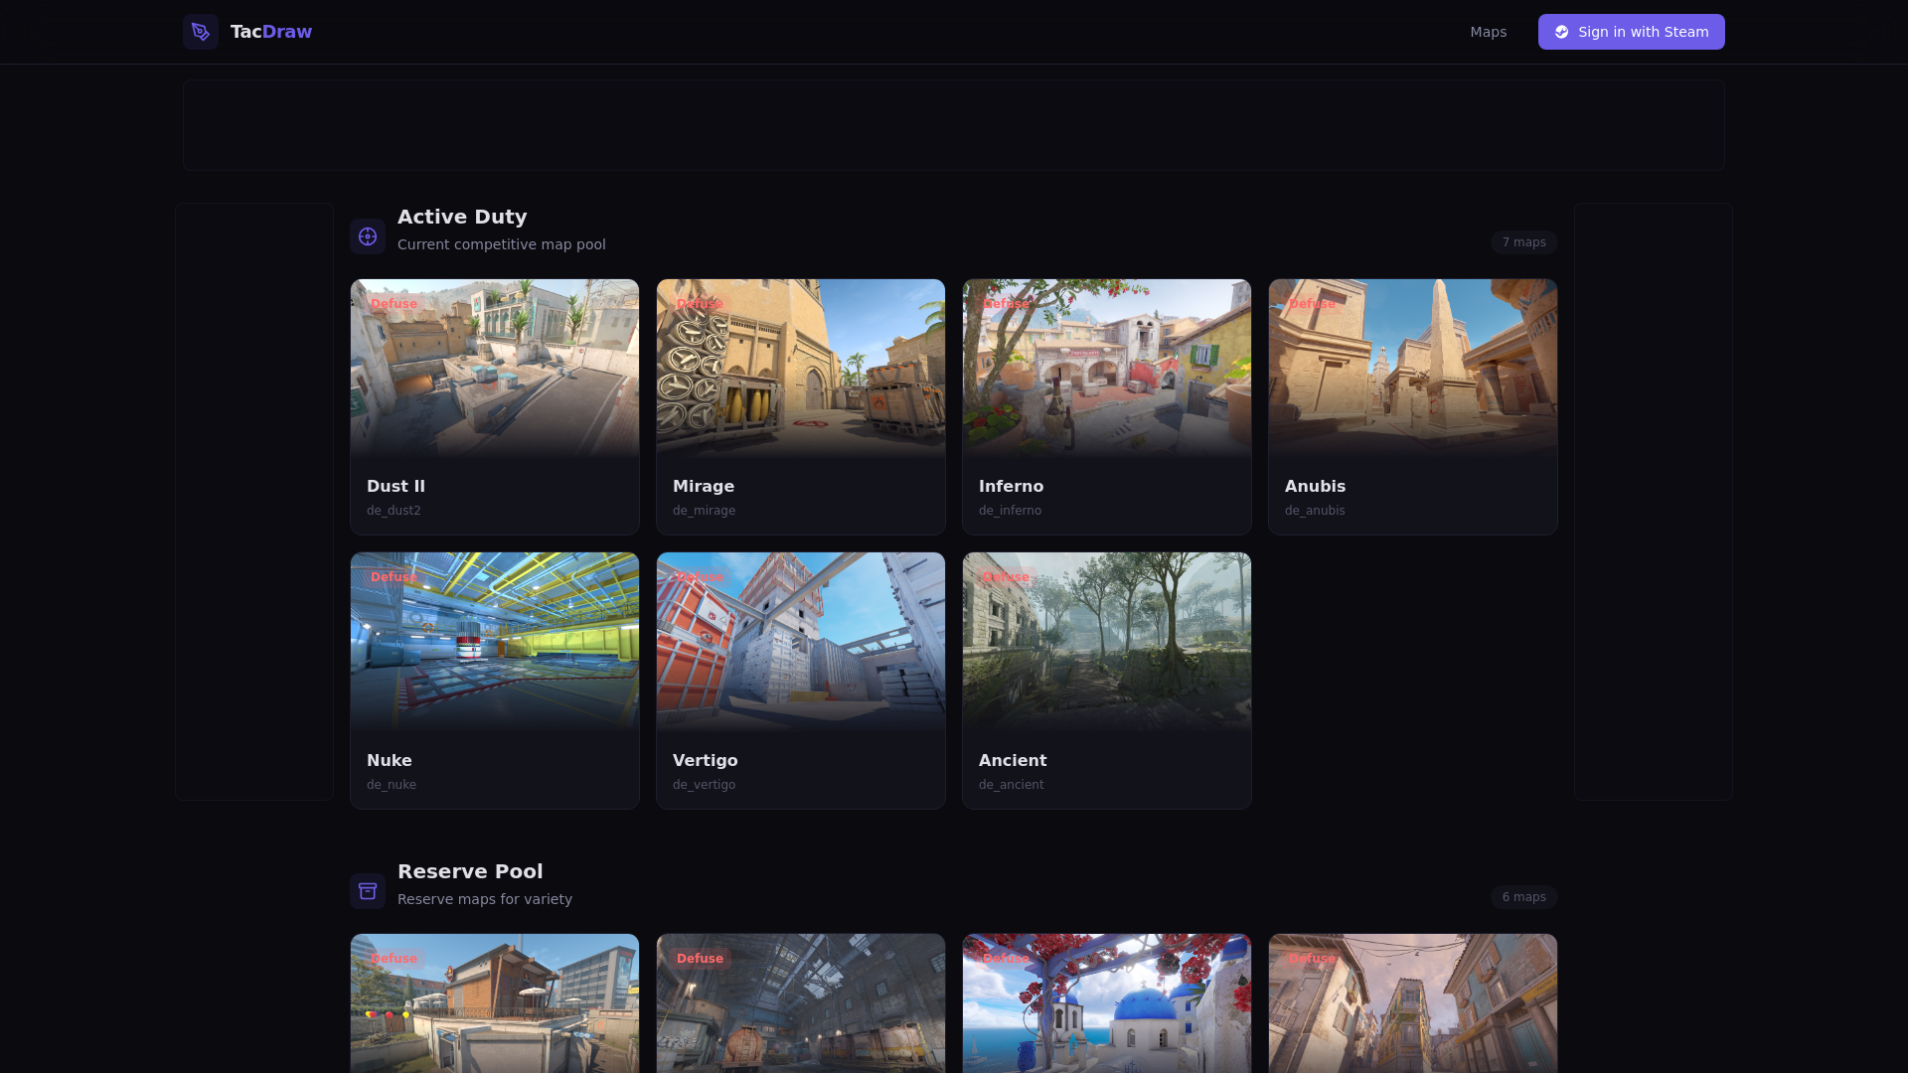Select the Inferno title
1908x1073 pixels.
(1011, 486)
